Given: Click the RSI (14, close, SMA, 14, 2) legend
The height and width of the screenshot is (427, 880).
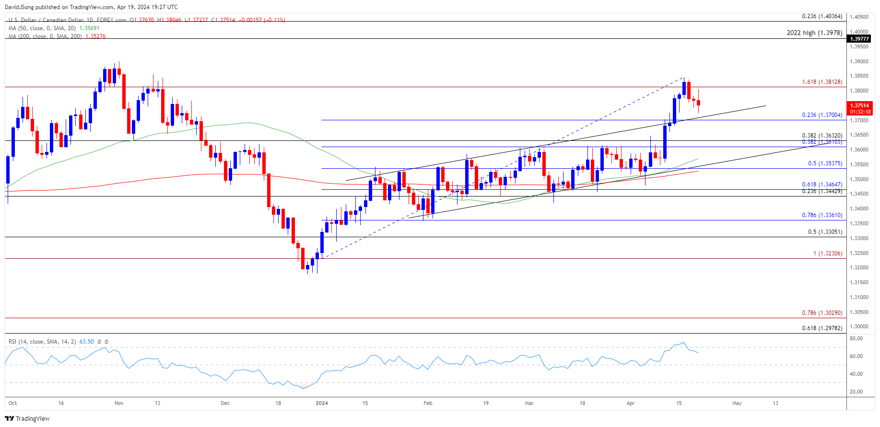Looking at the screenshot, I should (x=42, y=342).
